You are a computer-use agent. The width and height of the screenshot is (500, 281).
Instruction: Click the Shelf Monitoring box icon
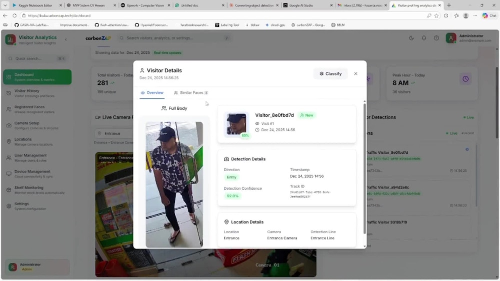click(8, 190)
